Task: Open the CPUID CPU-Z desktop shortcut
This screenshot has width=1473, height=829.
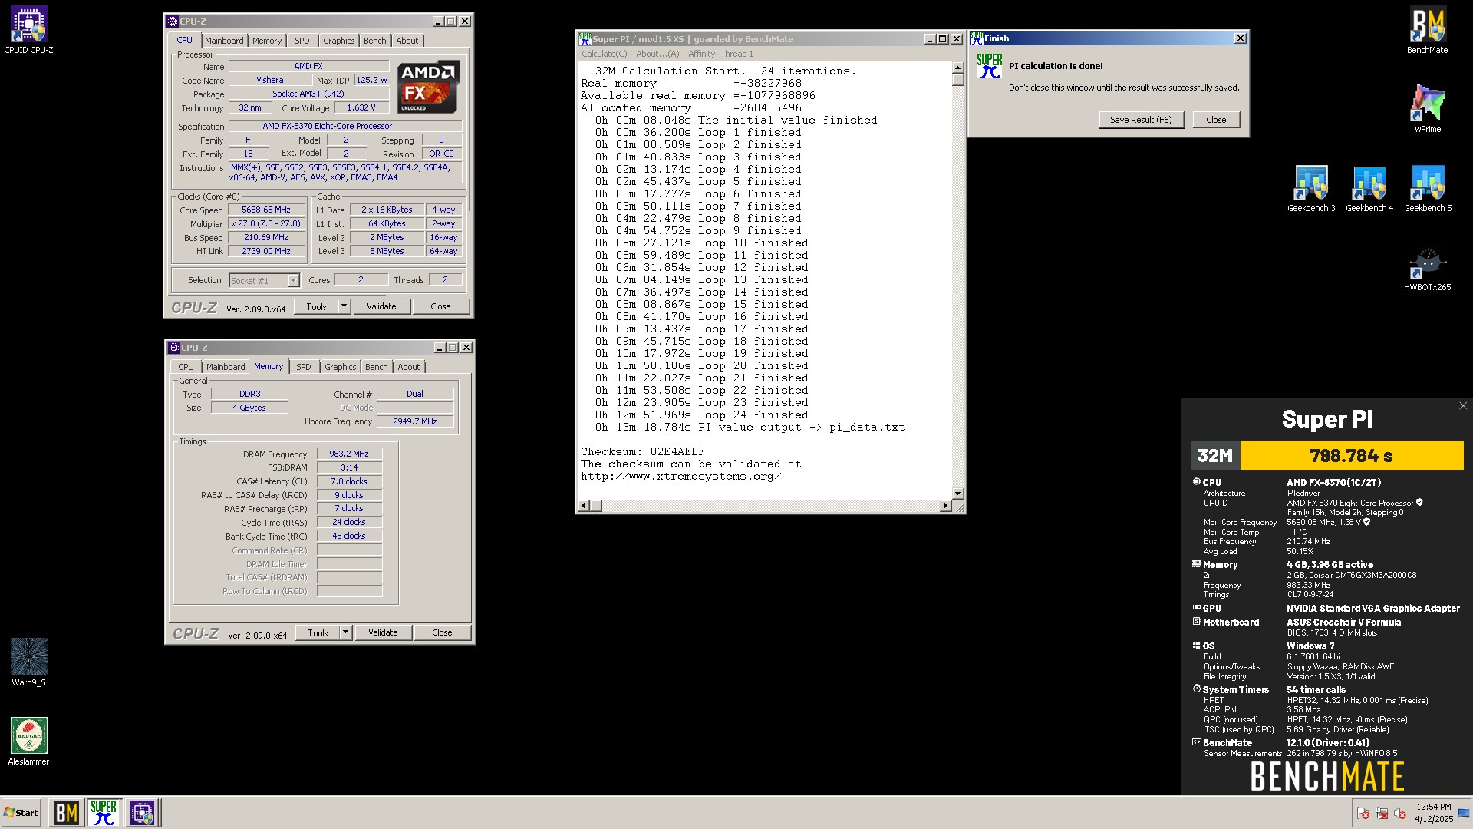Action: [x=28, y=30]
